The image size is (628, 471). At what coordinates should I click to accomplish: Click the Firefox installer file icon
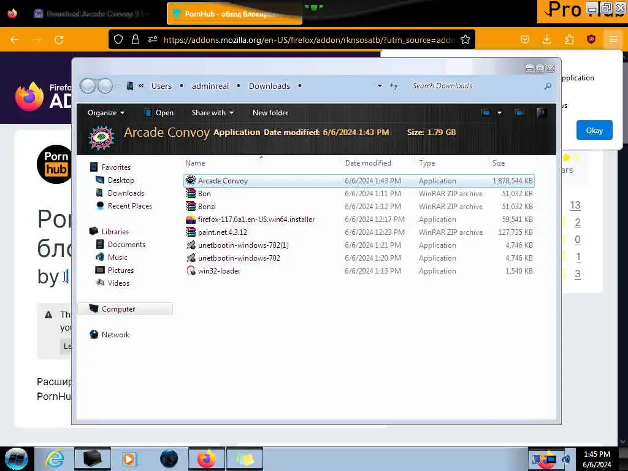pyautogui.click(x=191, y=220)
